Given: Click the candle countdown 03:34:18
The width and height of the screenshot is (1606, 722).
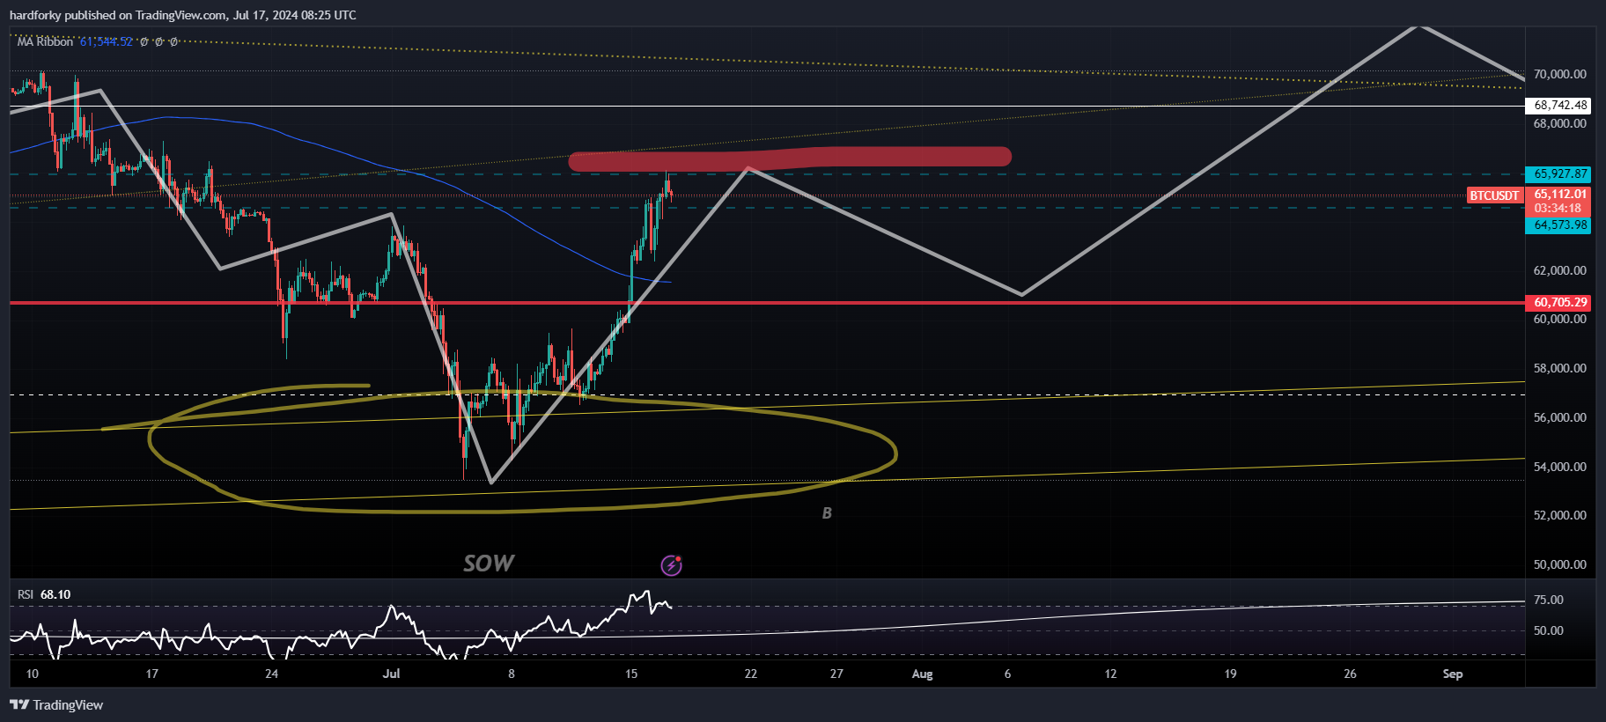Looking at the screenshot, I should click(x=1558, y=209).
